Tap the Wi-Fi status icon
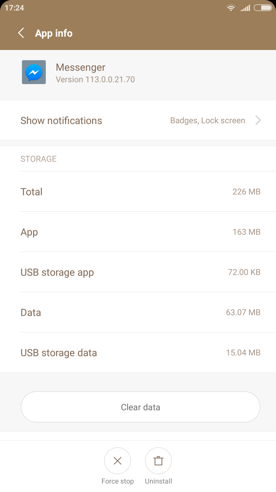Viewport: 276px width, 492px height. (231, 8)
